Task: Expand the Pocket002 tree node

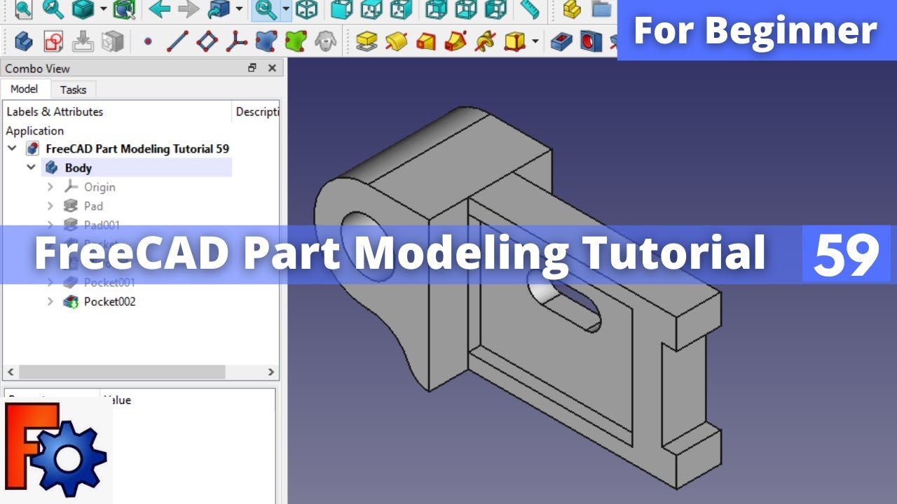Action: [50, 302]
